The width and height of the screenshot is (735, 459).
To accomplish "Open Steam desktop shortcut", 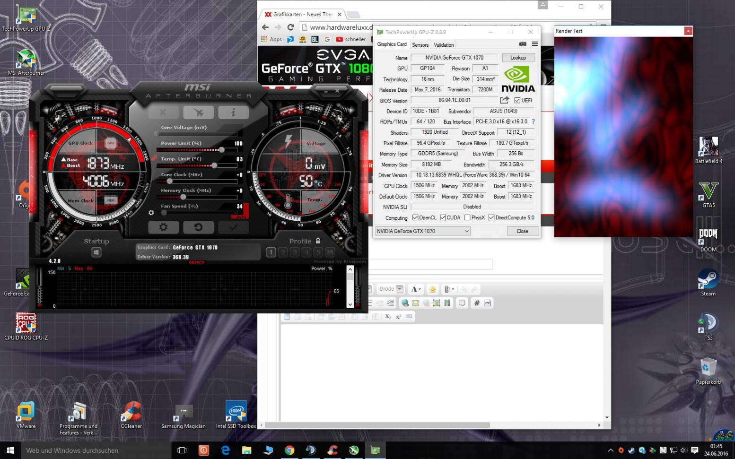I will [708, 283].
